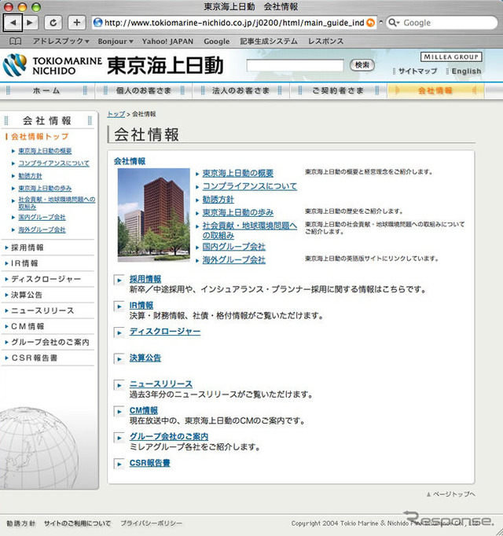The image size is (503, 536).
Task: Click the arrow icon beside 決算公告 in main content
Action: click(x=119, y=359)
